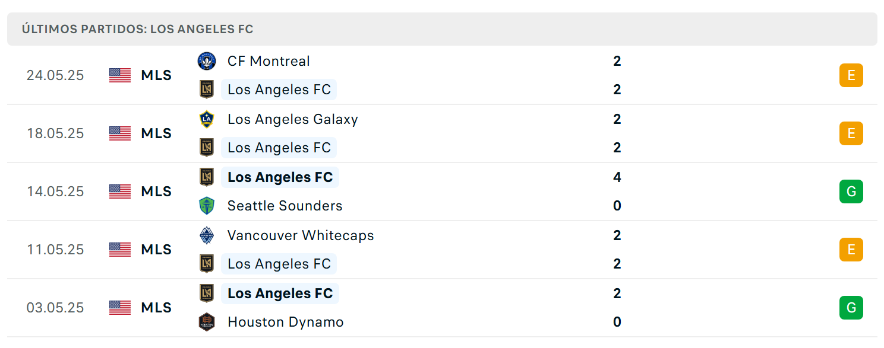884x348 pixels.
Task: Click the USA flag beside 18.05.25 match
Action: (x=120, y=133)
